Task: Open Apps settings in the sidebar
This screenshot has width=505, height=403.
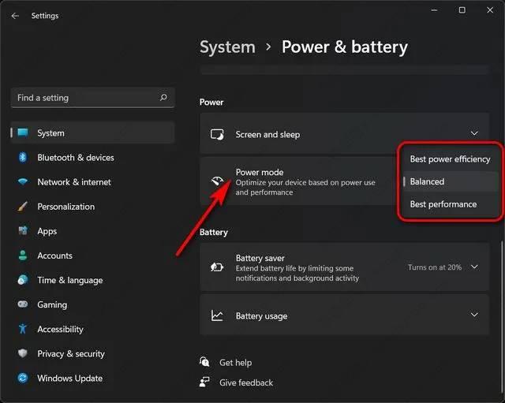Action: point(47,231)
